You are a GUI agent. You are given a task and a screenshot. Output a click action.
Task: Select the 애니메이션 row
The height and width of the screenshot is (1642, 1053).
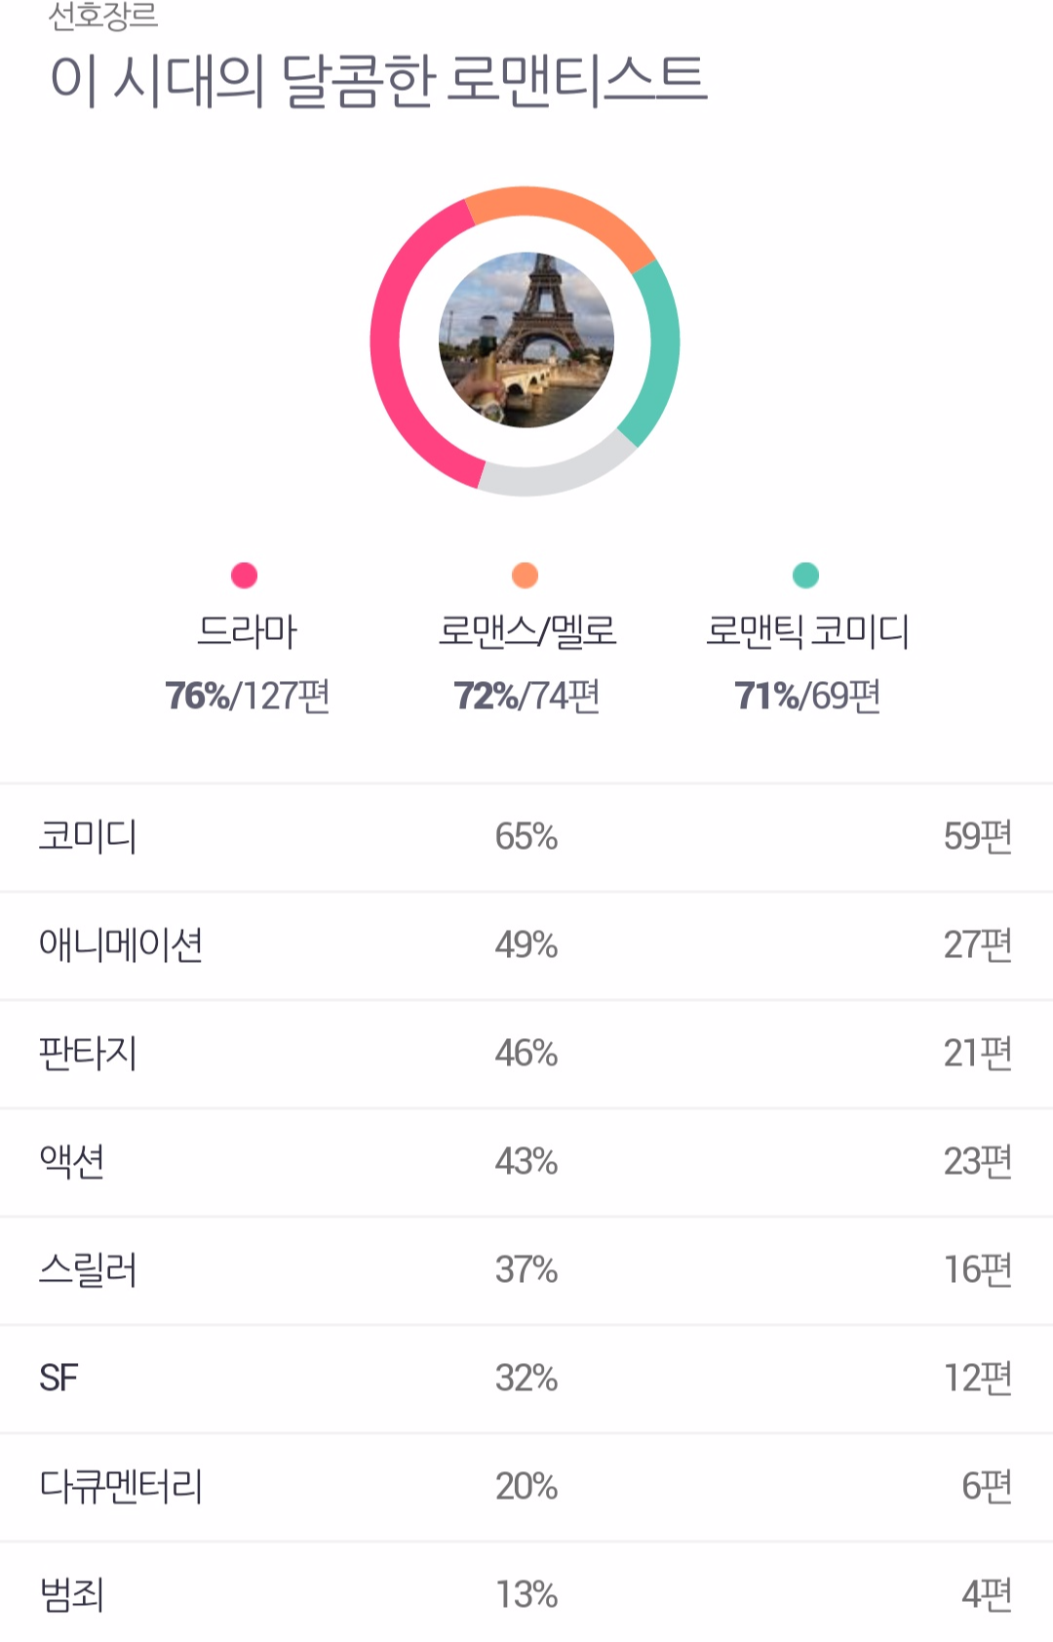click(526, 945)
